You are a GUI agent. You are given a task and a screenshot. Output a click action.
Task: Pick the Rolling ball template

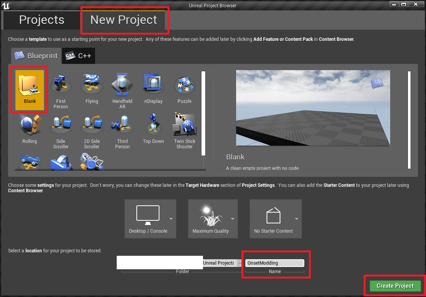click(x=30, y=129)
